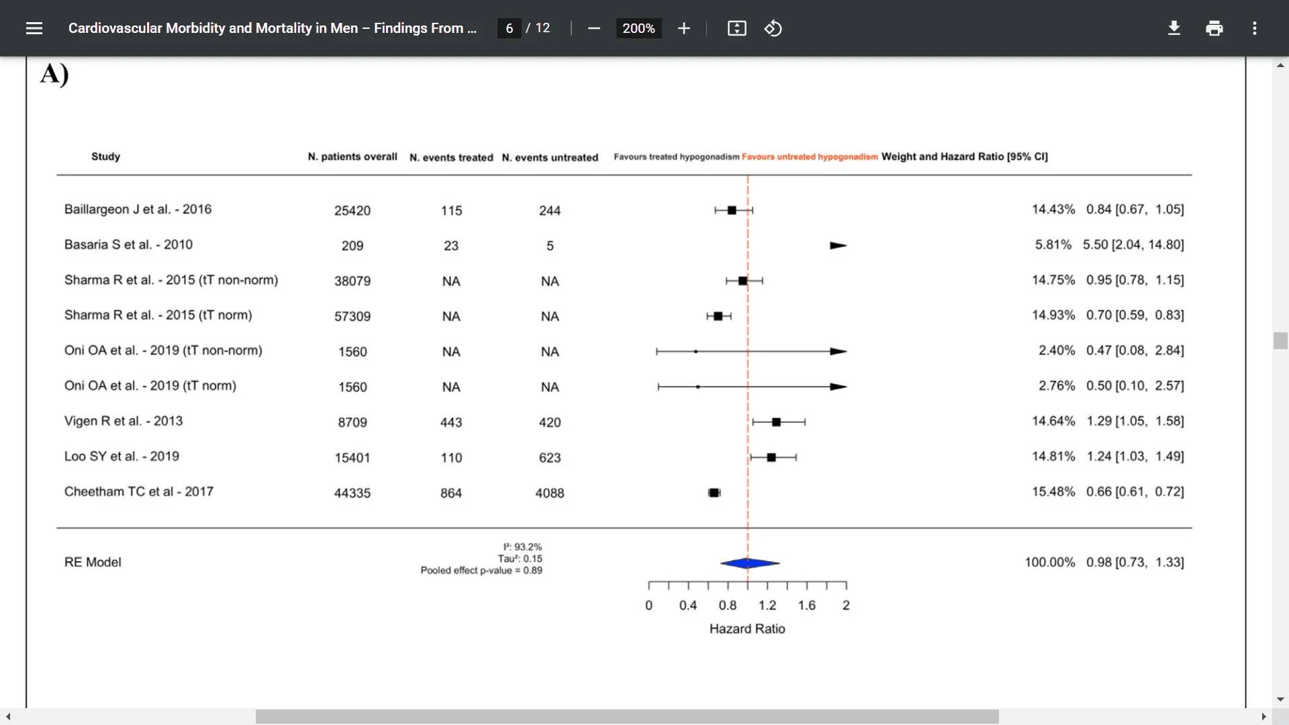Screen dimensions: 1289x725
Task: Click the horizontal scrollbar left arrow
Action: (7, 717)
